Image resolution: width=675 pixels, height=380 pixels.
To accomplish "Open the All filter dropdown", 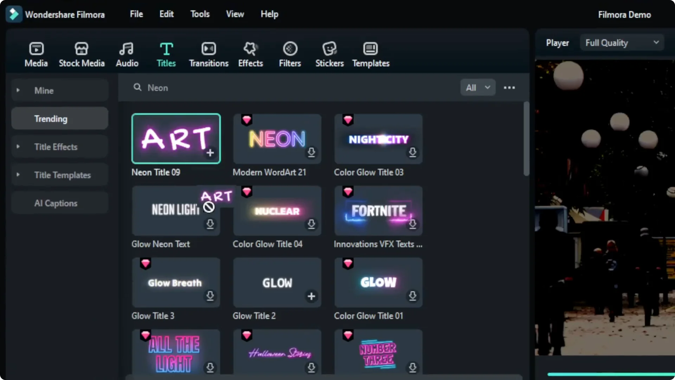I will (x=477, y=87).
